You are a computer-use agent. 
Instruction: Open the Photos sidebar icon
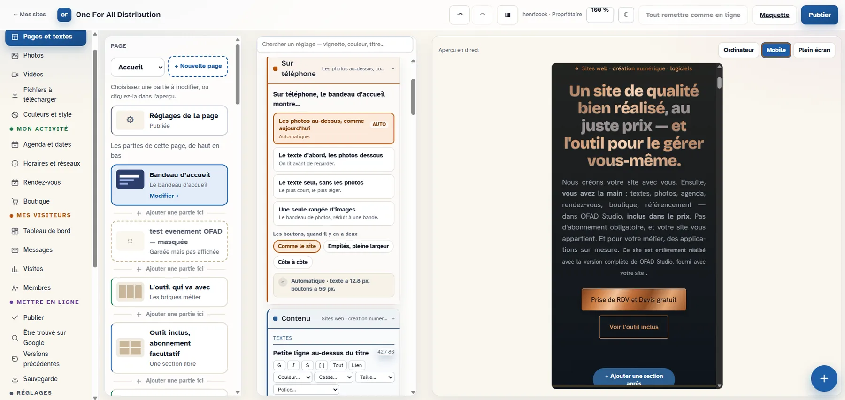[15, 55]
